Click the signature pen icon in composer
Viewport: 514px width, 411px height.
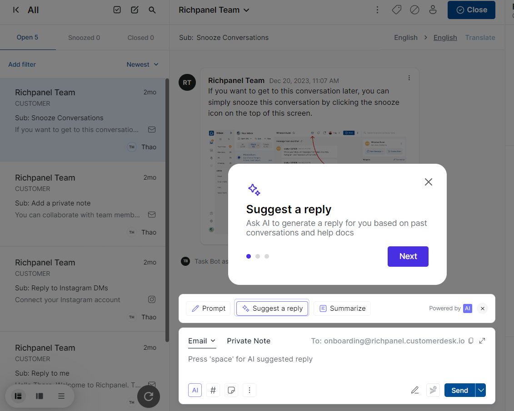point(415,390)
